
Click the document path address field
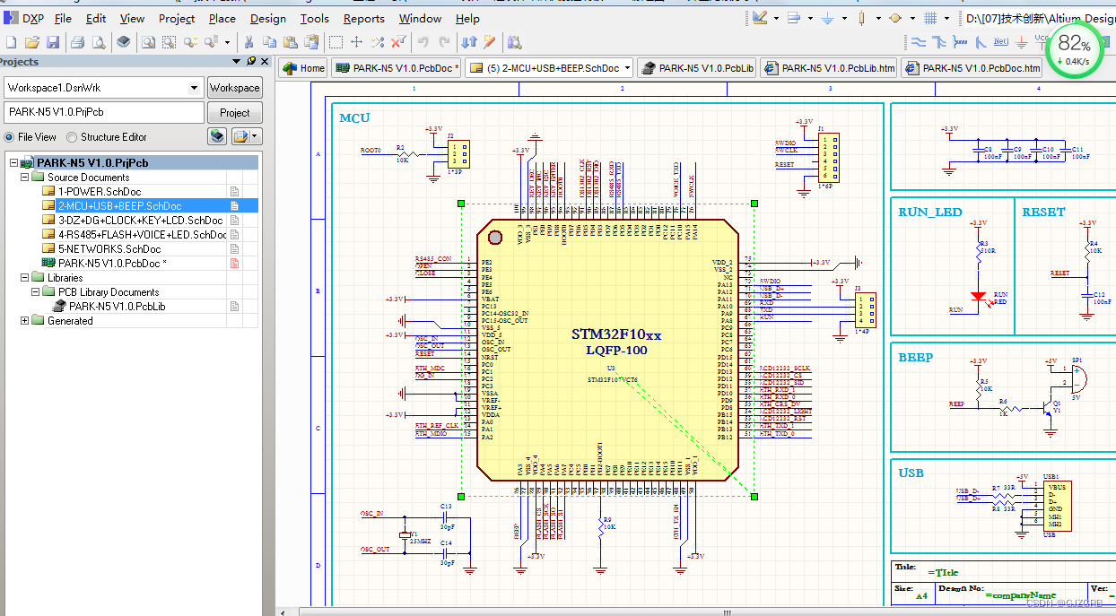1039,18
